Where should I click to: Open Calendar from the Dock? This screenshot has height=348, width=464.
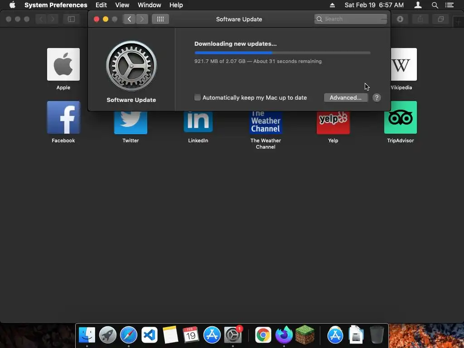pos(191,335)
